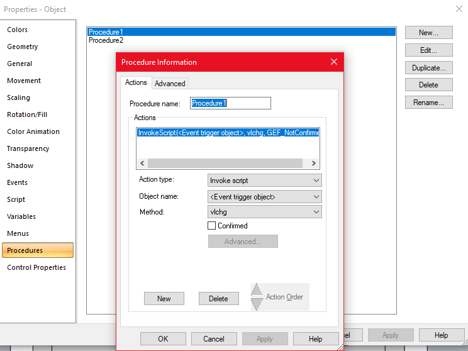Move action down with Action Order arrow
This screenshot has height=351, width=468.
pos(257,304)
